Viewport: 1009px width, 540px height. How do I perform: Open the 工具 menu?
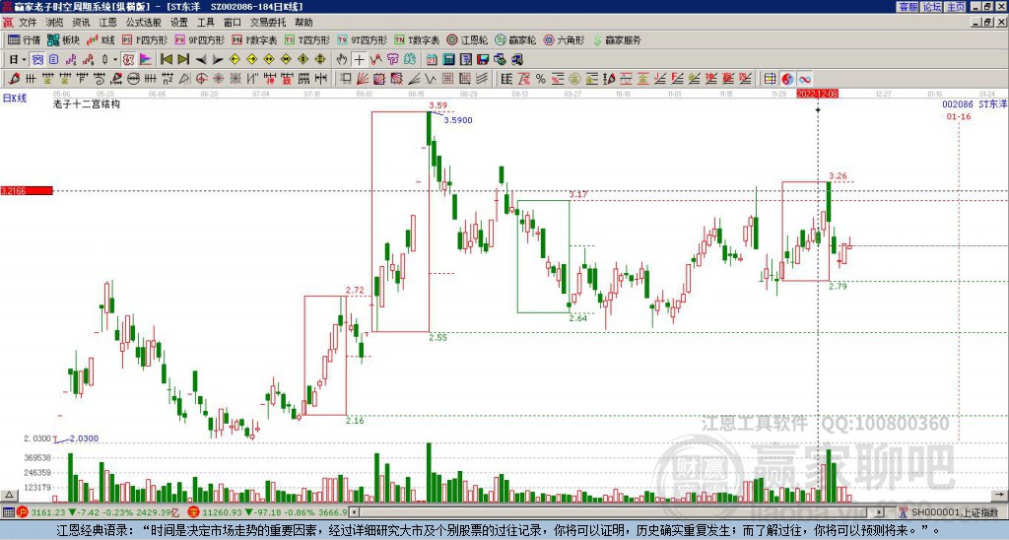(205, 23)
